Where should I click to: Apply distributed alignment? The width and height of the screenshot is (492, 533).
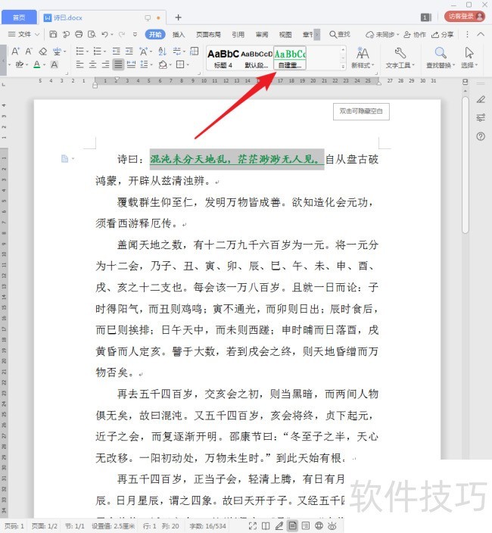pyautogui.click(x=131, y=64)
